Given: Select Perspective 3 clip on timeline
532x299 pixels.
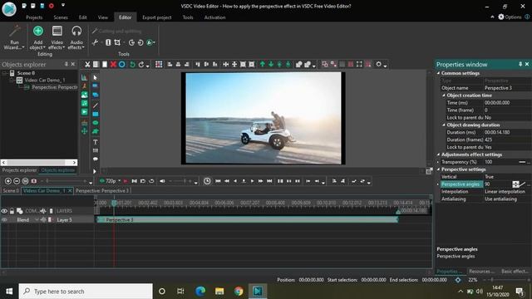Looking at the screenshot, I should (248, 220).
